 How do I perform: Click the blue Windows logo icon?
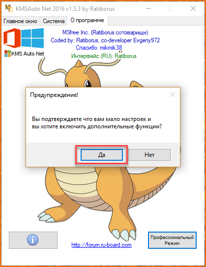(x=32, y=38)
